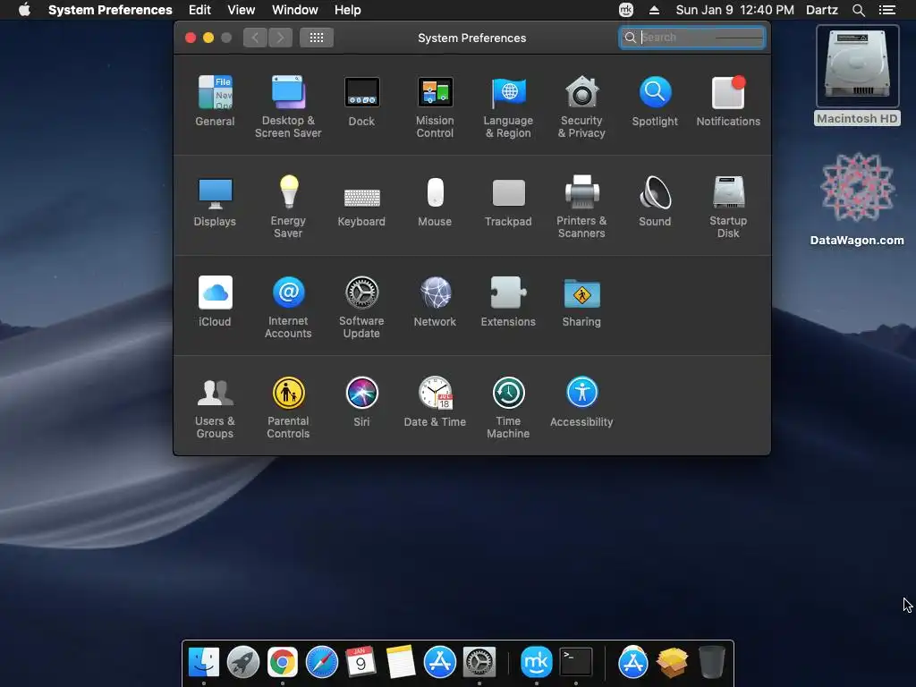Open Printers & Scanners pane
This screenshot has width=916, height=687.
[x=581, y=207]
